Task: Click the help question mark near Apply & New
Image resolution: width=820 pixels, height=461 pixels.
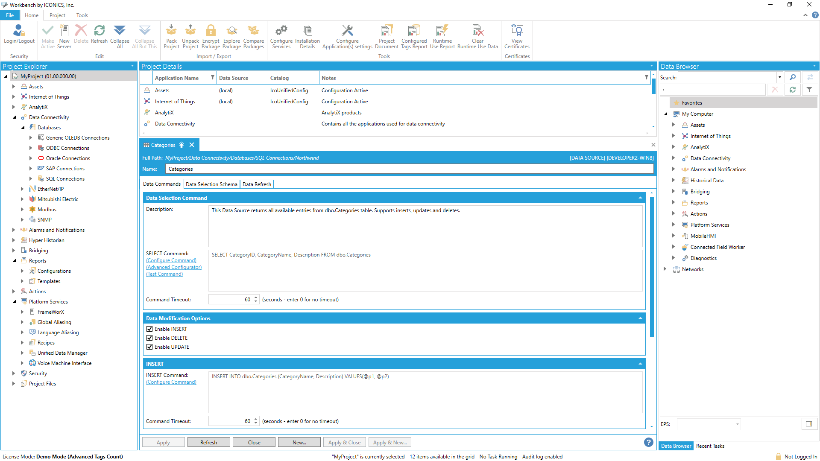Action: click(648, 442)
